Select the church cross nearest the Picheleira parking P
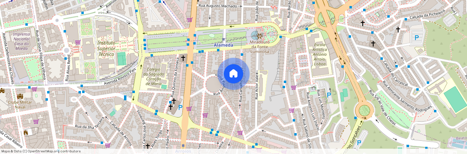Viewport: 467px width, 154px height. point(398,29)
